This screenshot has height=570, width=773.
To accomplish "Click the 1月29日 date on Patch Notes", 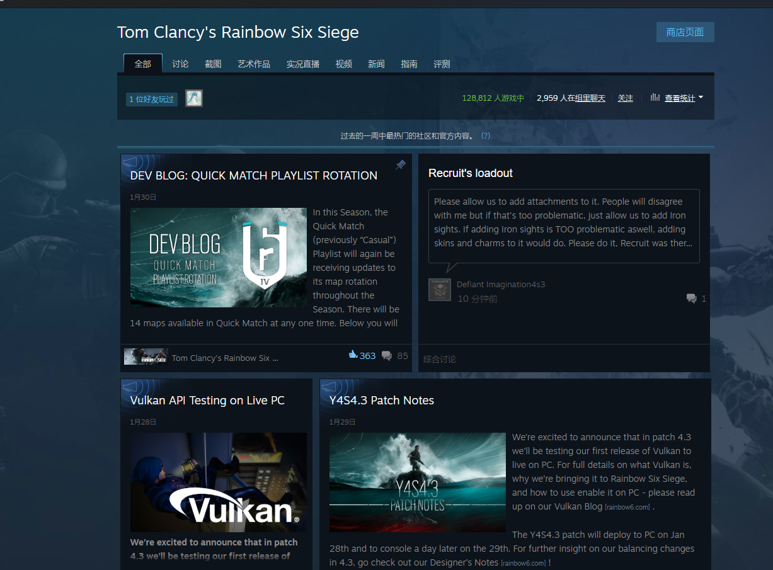I will 342,422.
